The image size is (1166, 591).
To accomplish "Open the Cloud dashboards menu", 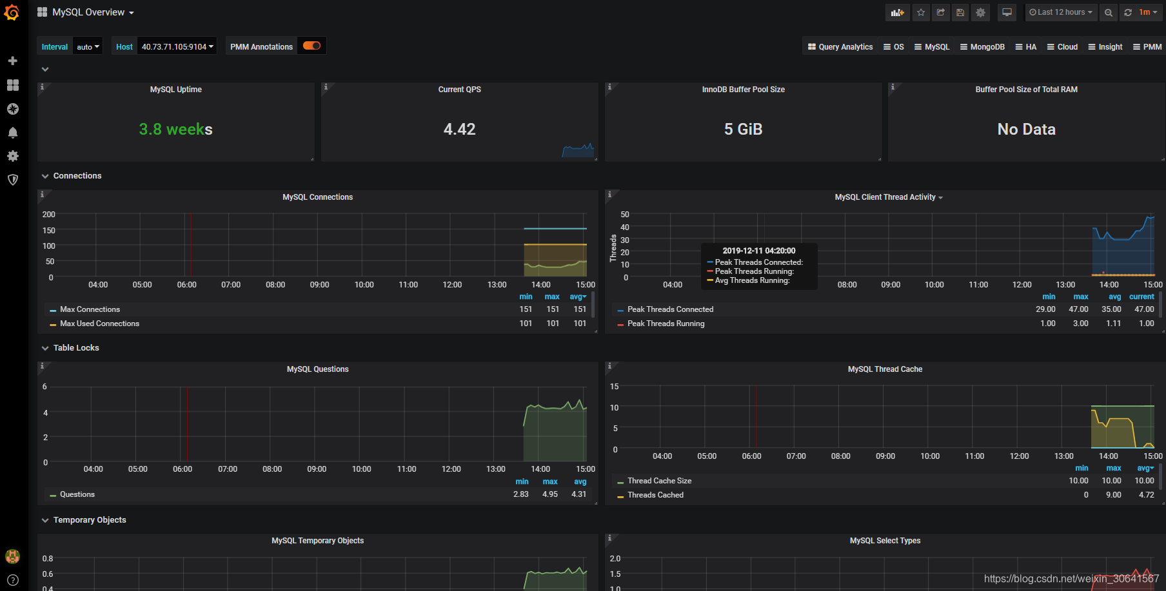I will point(1062,46).
